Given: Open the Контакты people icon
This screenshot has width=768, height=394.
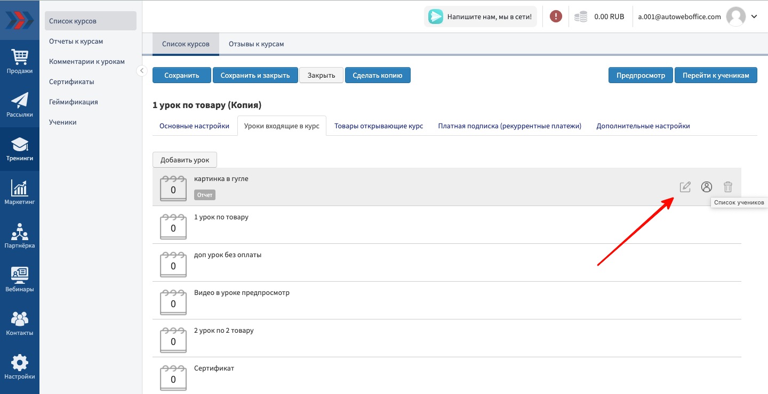Looking at the screenshot, I should 20,323.
